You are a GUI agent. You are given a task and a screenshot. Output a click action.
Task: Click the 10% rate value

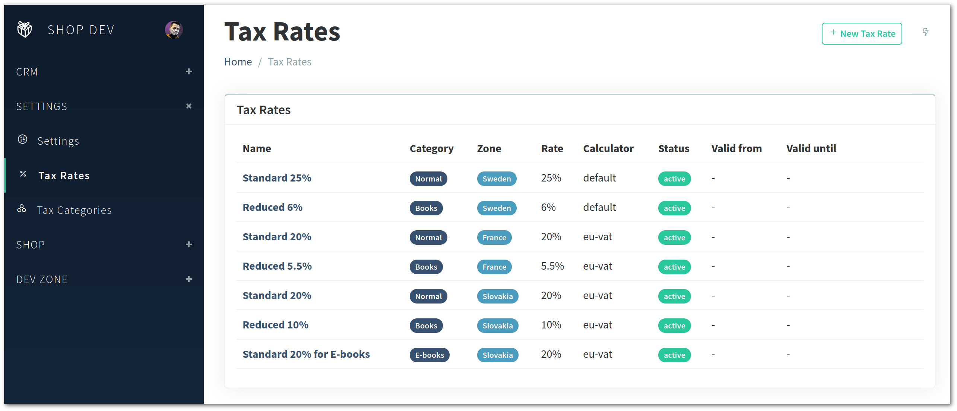551,325
